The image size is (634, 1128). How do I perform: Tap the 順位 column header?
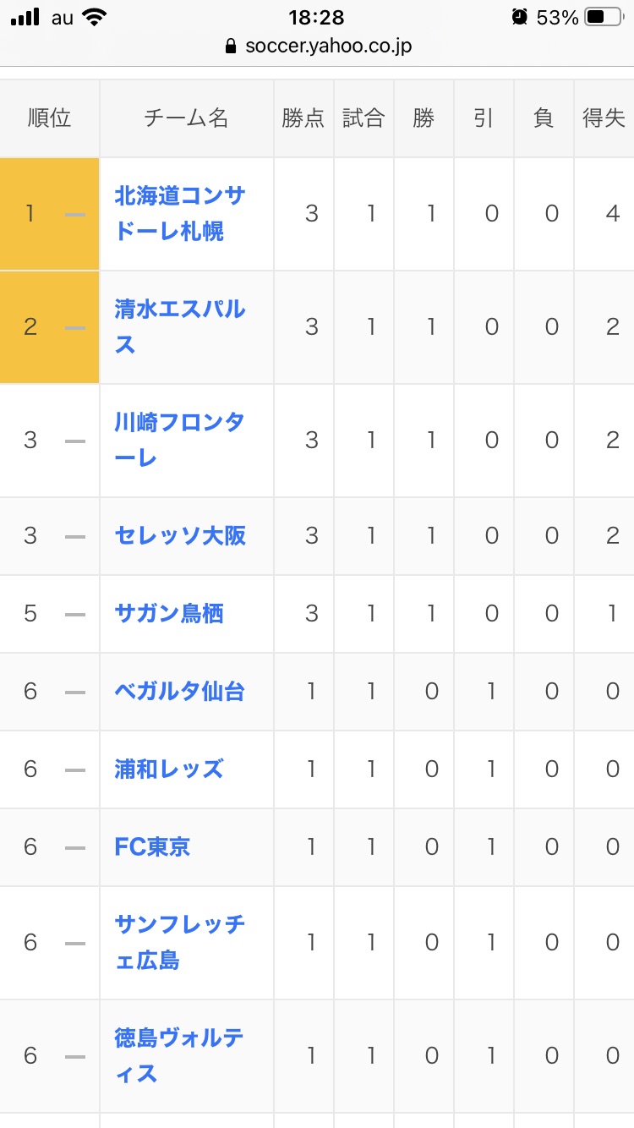tap(49, 118)
